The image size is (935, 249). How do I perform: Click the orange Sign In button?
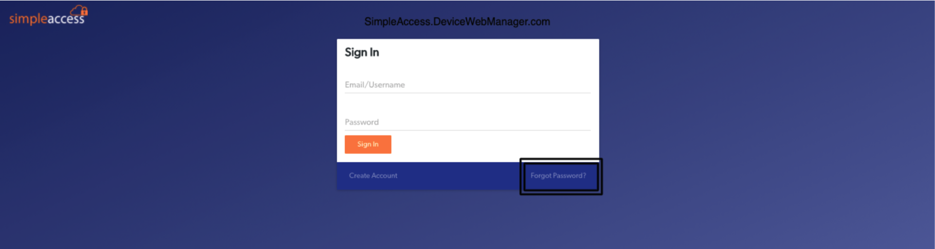[368, 144]
